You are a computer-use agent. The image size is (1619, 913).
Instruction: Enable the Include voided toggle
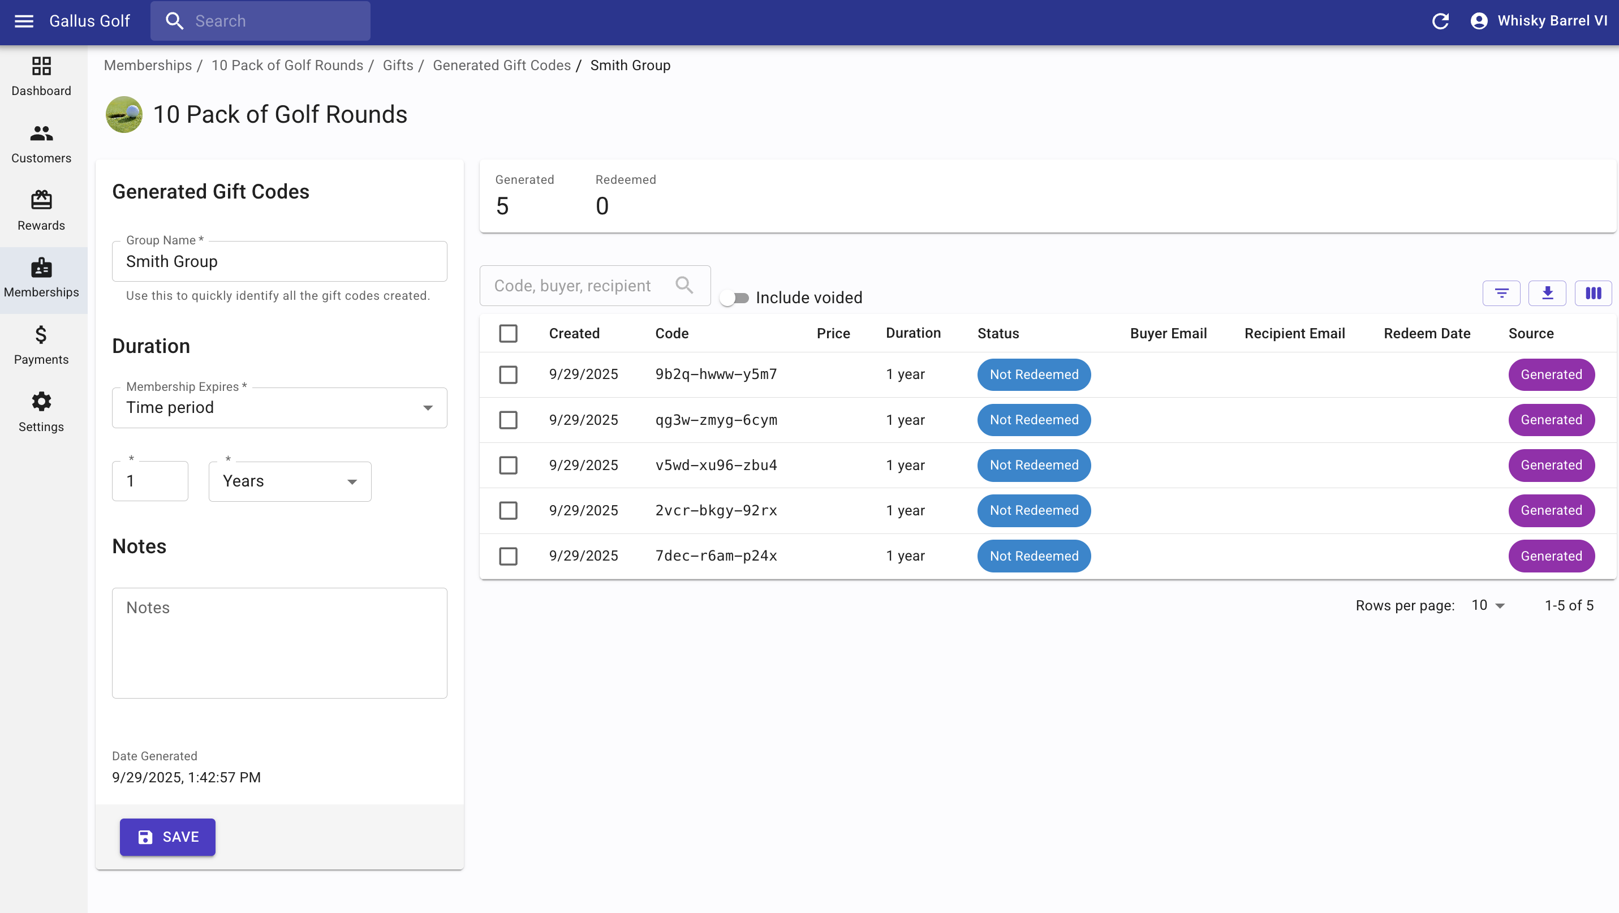(735, 298)
